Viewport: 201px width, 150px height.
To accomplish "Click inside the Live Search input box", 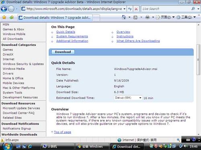I will point(166,9).
